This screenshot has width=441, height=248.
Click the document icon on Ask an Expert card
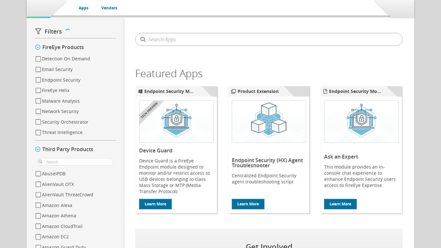tap(325, 91)
